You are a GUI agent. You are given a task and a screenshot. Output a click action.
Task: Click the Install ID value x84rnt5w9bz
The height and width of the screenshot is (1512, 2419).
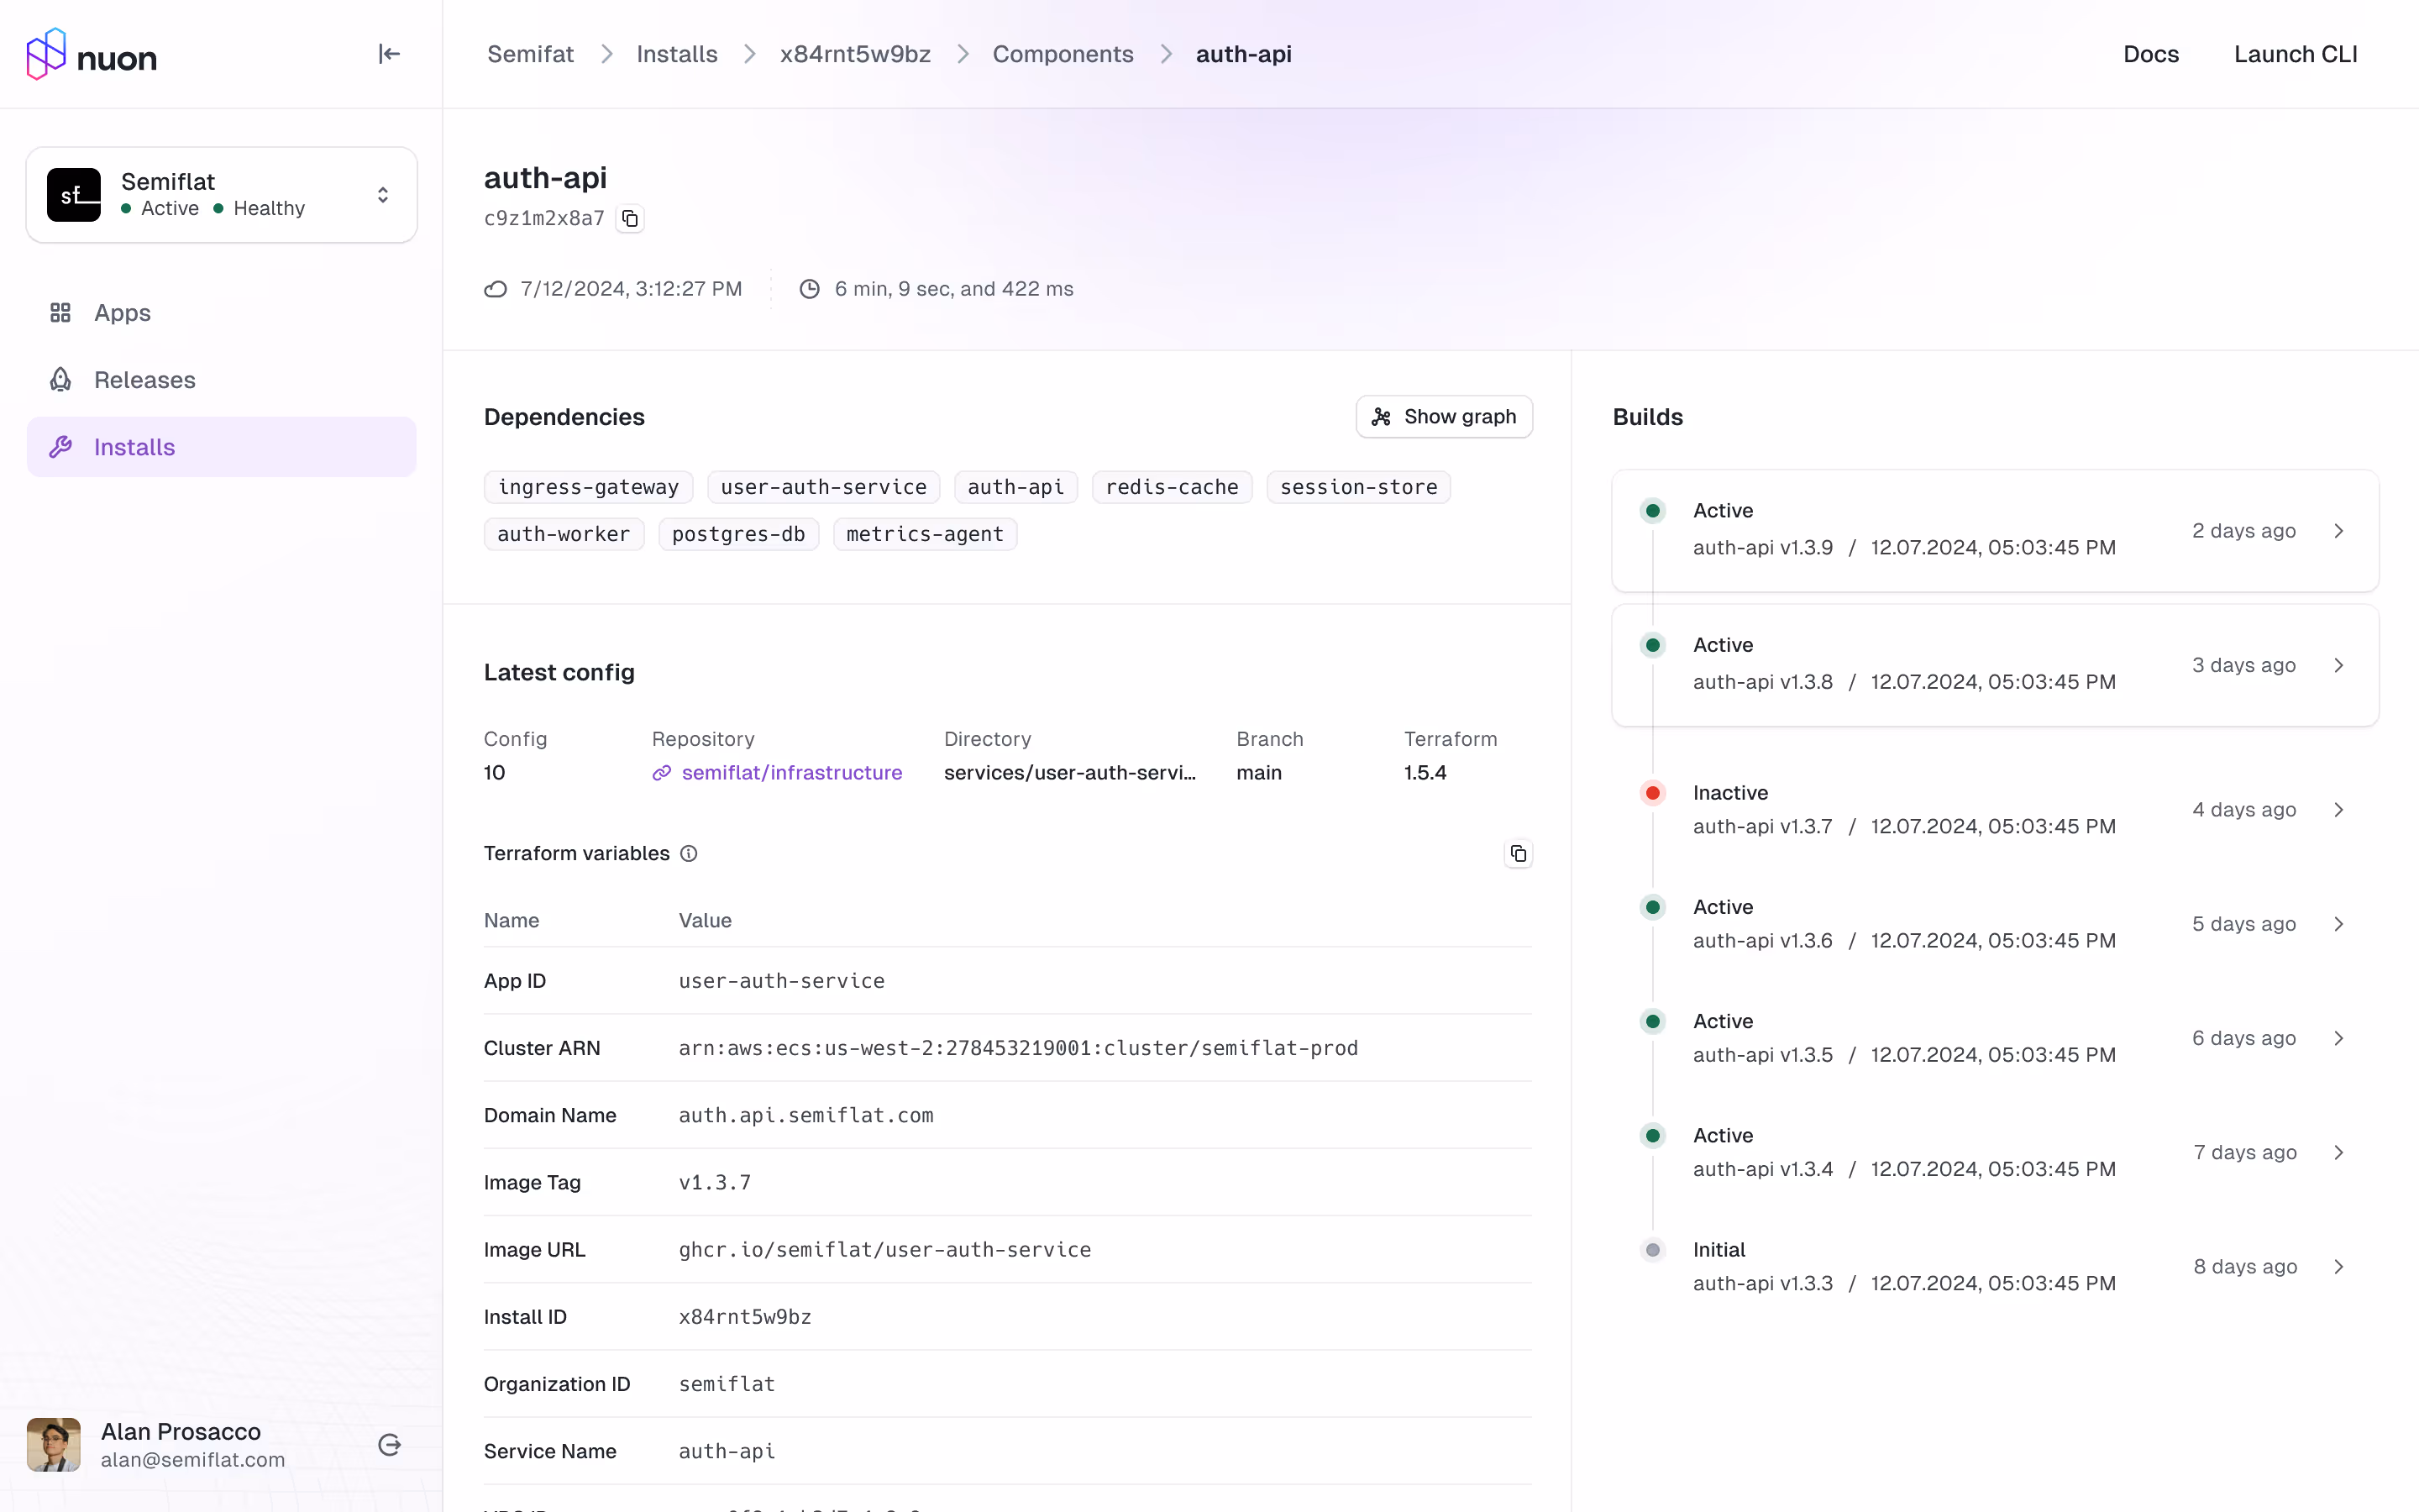pos(745,1317)
